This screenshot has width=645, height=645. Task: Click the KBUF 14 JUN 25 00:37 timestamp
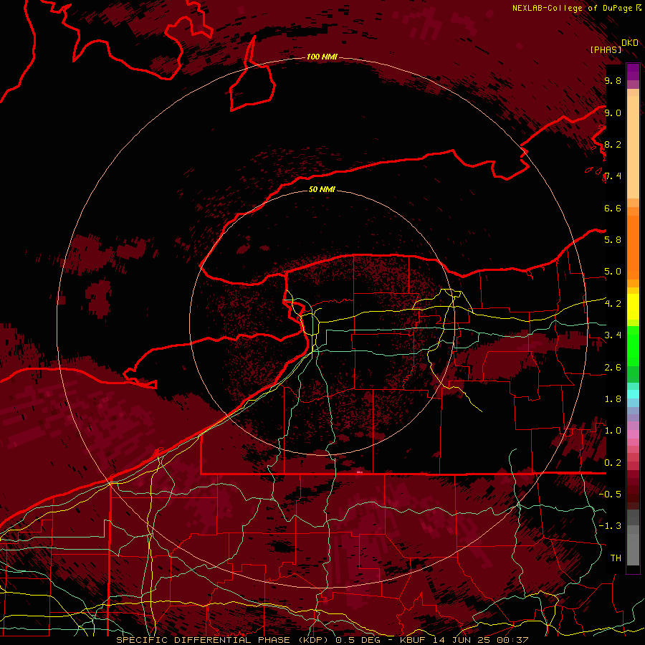pyautogui.click(x=464, y=640)
